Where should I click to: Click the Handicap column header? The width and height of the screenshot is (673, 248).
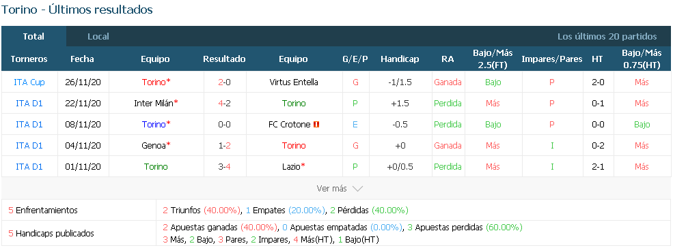pos(400,59)
